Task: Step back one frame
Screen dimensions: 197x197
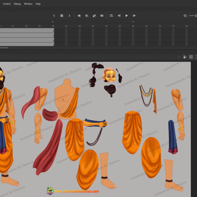Action: (119, 15)
